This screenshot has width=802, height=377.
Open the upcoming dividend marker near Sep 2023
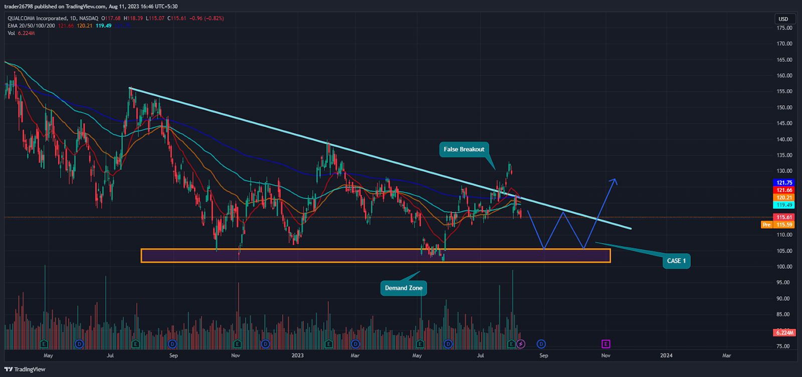coord(541,344)
